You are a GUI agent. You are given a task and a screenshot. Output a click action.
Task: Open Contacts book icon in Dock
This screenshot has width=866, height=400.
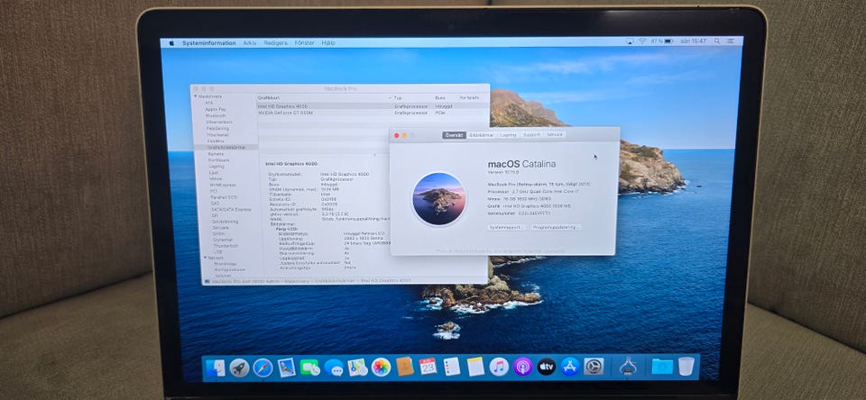pos(405,367)
